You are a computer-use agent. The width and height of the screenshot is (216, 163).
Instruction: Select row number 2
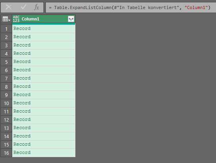coord(6,37)
